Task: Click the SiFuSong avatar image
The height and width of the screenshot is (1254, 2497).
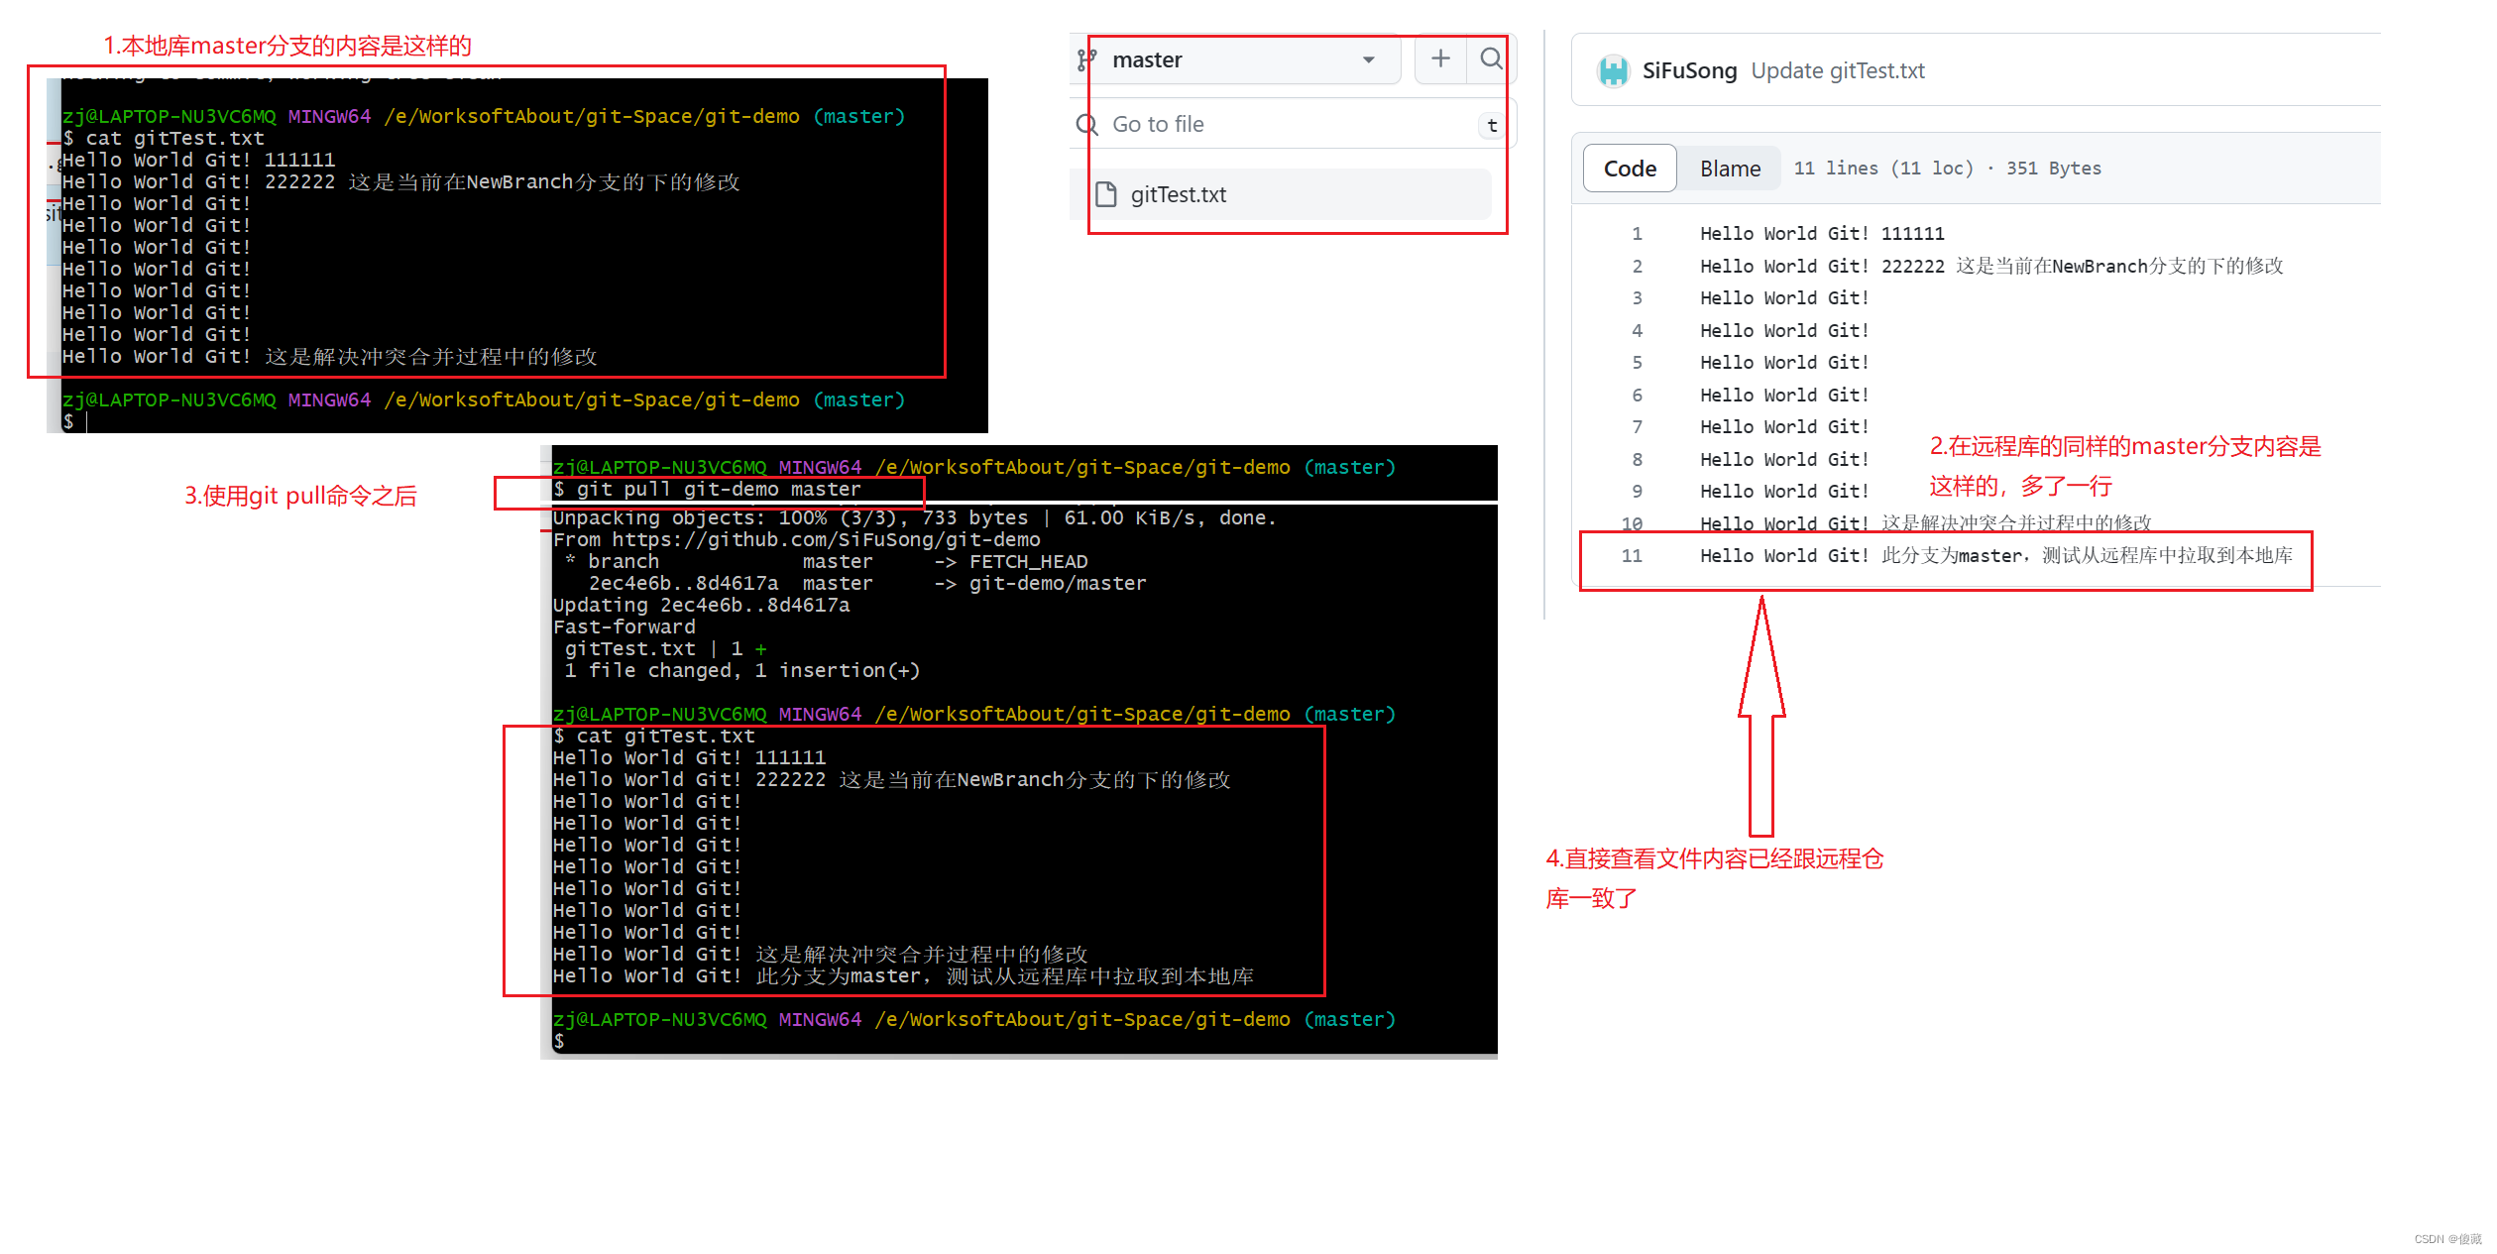Action: point(1613,70)
